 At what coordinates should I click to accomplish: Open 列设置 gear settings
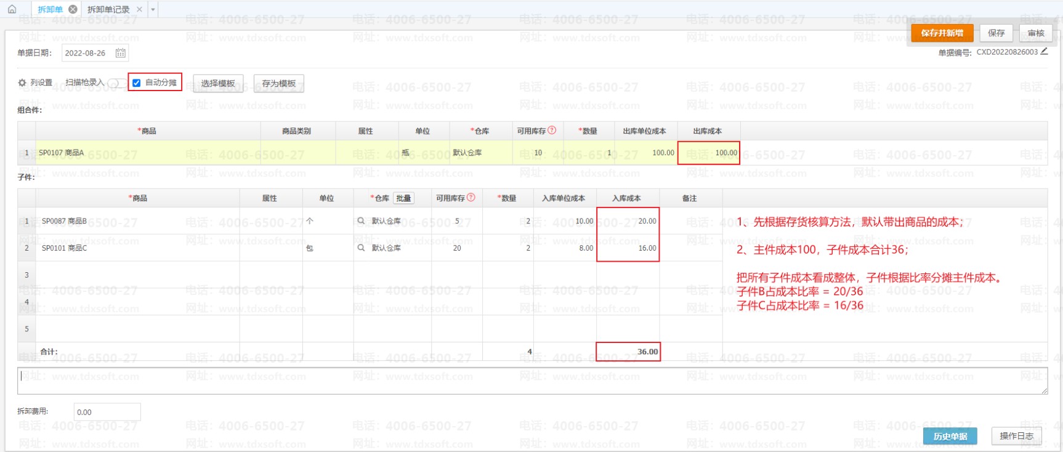coord(22,83)
